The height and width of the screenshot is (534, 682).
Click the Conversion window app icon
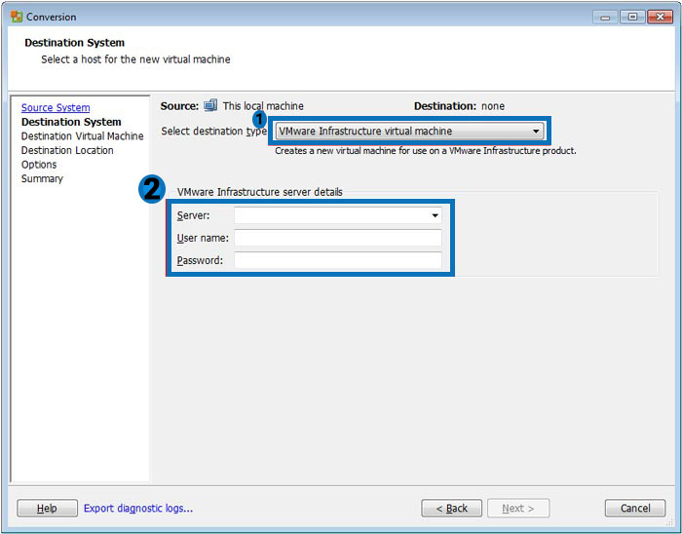tap(17, 17)
